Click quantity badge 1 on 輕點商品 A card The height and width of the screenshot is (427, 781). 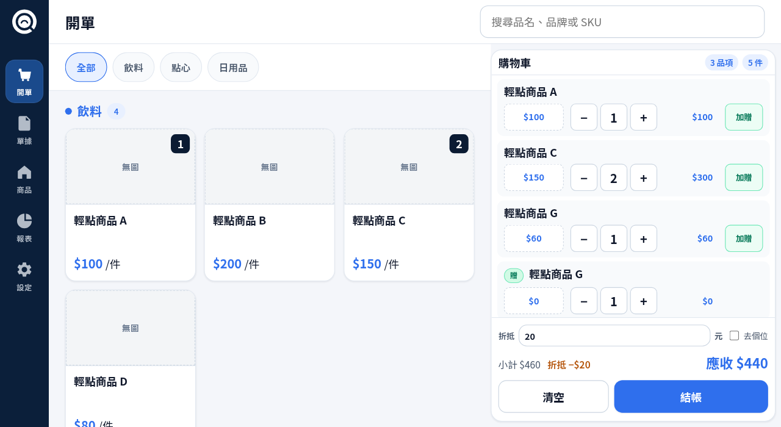point(180,144)
